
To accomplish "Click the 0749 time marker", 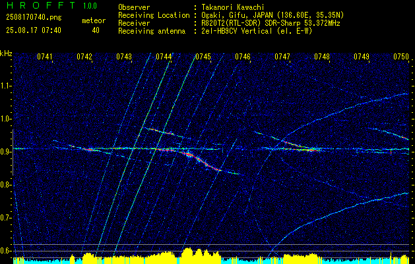I will (x=362, y=57).
